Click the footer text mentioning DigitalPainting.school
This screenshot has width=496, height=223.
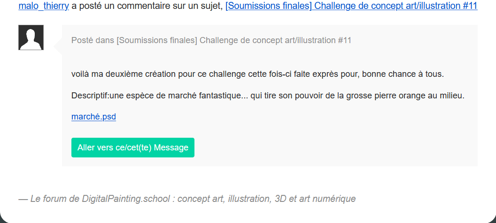point(187,199)
